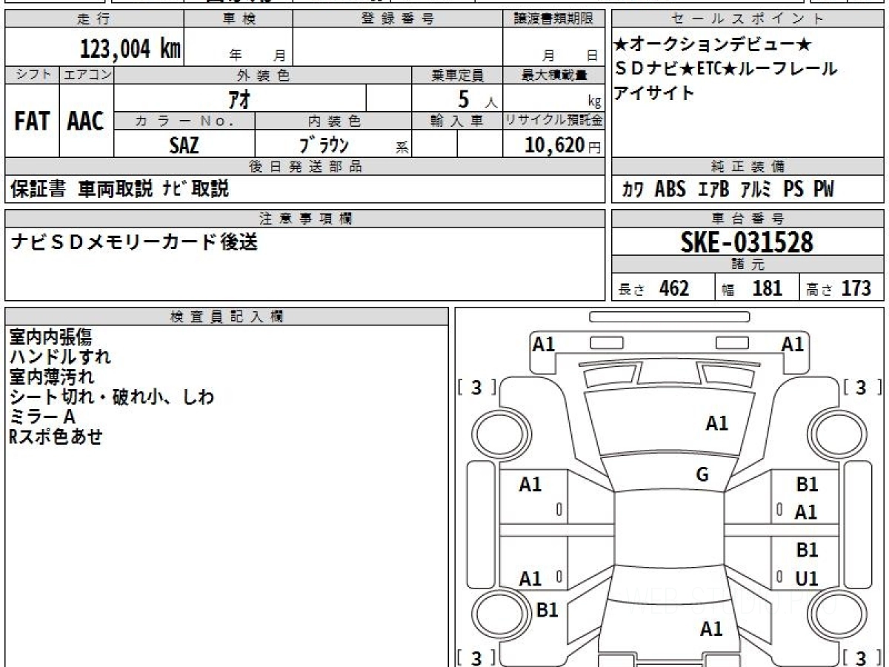The image size is (889, 667).
Task: Click the 検査員記入欄 header
Action: click(x=227, y=316)
